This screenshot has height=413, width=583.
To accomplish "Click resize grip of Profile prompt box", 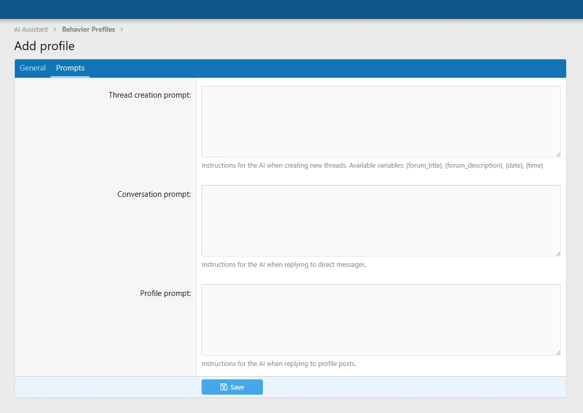I will (x=558, y=353).
